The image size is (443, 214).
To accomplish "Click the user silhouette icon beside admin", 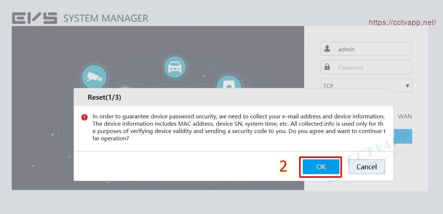I will coord(327,49).
